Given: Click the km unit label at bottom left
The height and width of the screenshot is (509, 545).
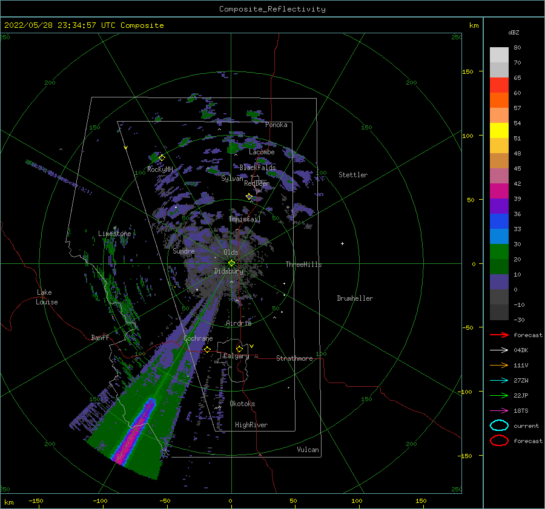Looking at the screenshot, I should 9,502.
